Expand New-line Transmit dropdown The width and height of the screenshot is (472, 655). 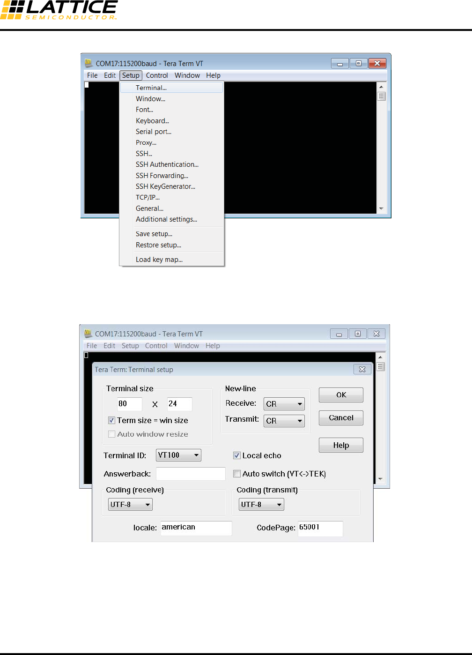[x=284, y=421]
